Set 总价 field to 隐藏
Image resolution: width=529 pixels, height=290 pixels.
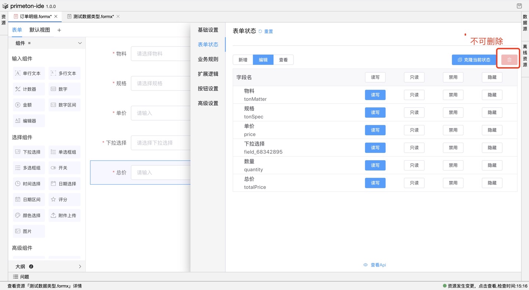coord(492,183)
